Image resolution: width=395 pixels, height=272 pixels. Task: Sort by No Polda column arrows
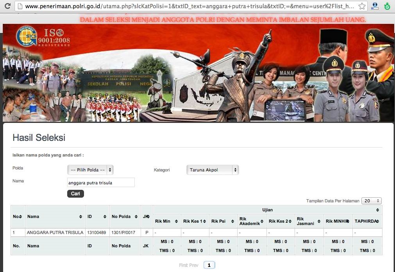click(137, 217)
